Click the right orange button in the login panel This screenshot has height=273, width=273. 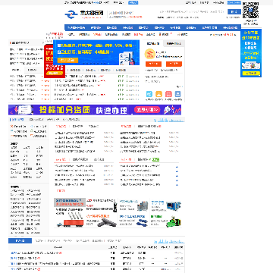(x=174, y=64)
